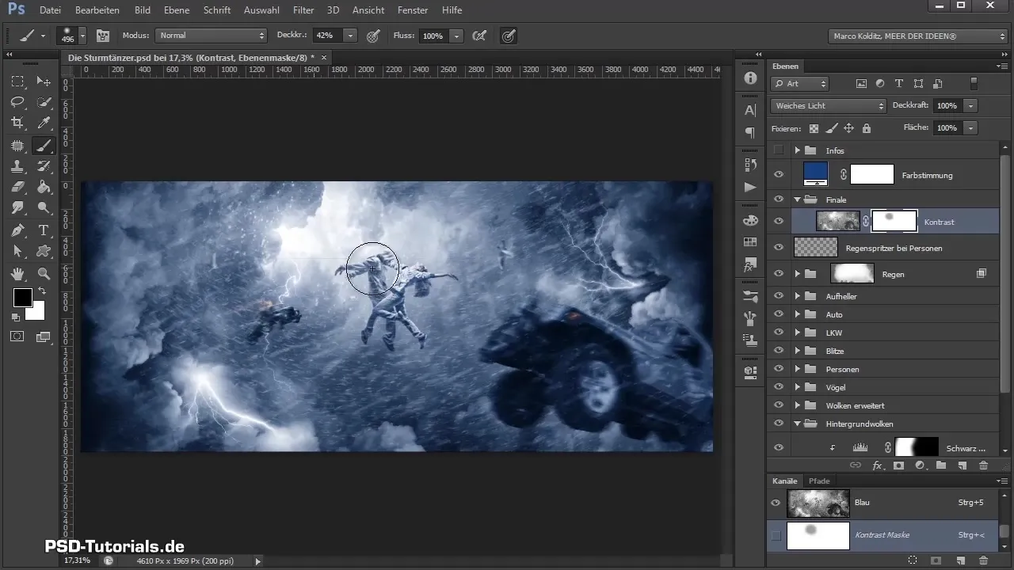Collapse the Hintergrundwolken group
Image resolution: width=1014 pixels, height=570 pixels.
(x=797, y=424)
